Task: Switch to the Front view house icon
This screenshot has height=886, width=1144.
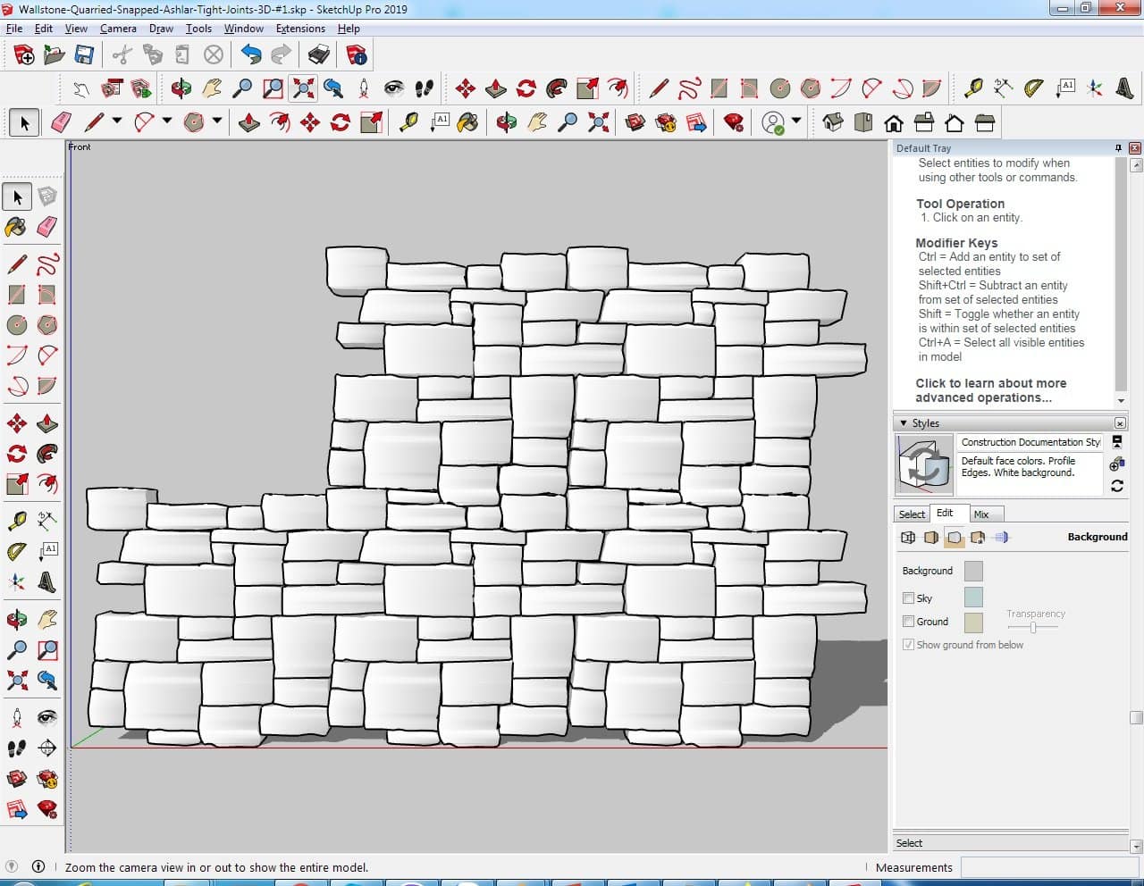Action: 893,122
